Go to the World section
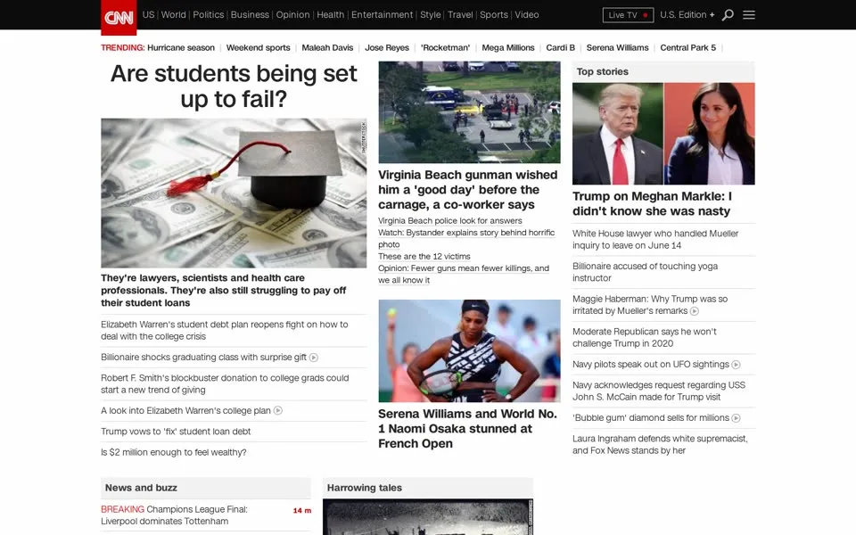Viewport: 856px width, 535px height. 174,15
